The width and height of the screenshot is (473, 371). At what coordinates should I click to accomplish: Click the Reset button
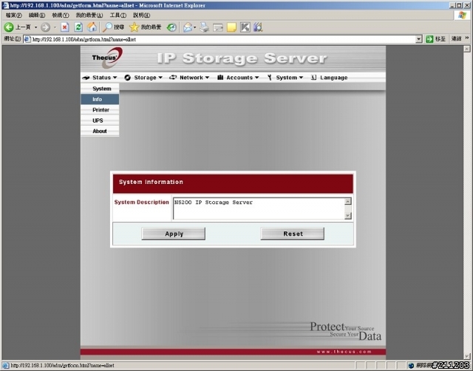[293, 234]
